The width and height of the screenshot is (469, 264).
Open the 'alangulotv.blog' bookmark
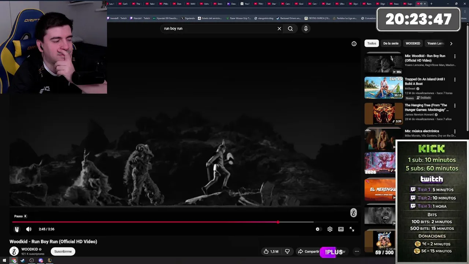point(264,18)
